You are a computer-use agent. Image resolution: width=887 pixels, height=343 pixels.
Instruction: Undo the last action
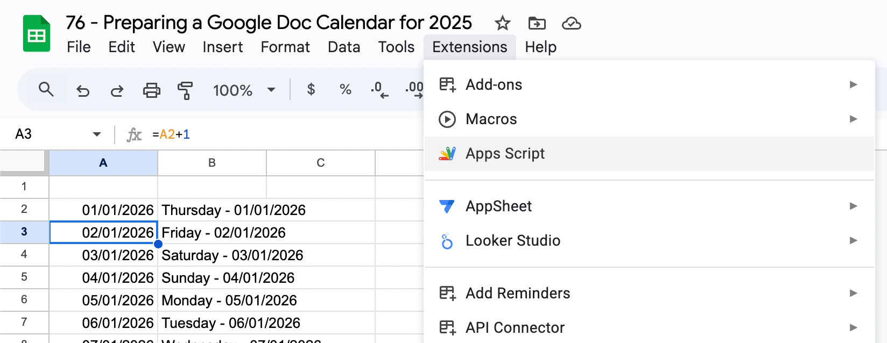(83, 90)
